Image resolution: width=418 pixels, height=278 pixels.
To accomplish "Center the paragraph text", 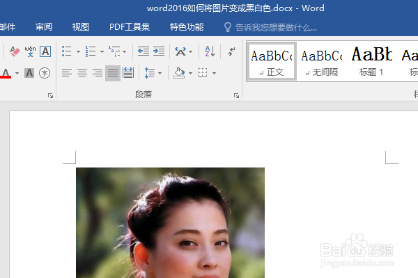I will point(82,73).
